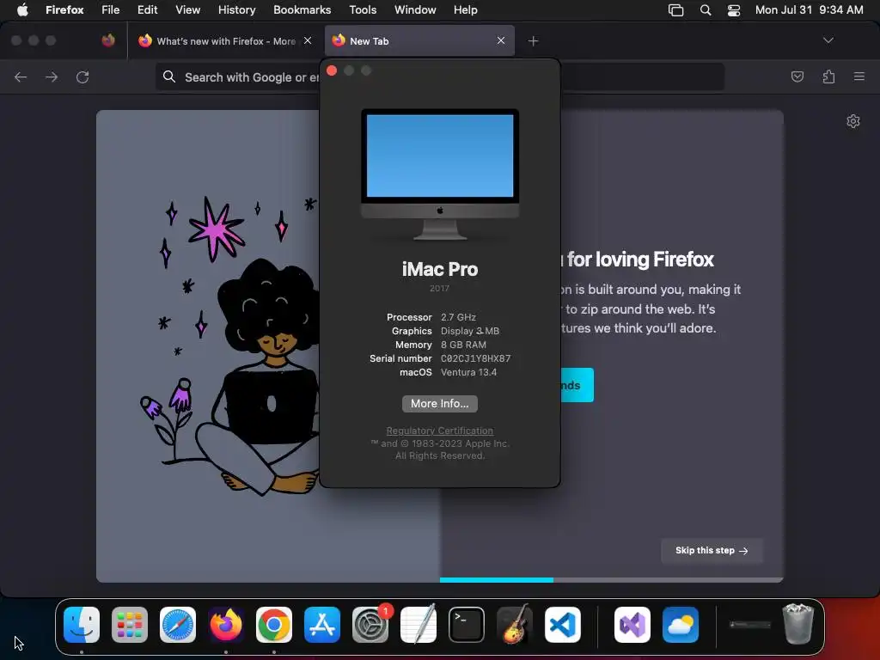Click the date and time in menu bar
The height and width of the screenshot is (660, 880).
(809, 9)
